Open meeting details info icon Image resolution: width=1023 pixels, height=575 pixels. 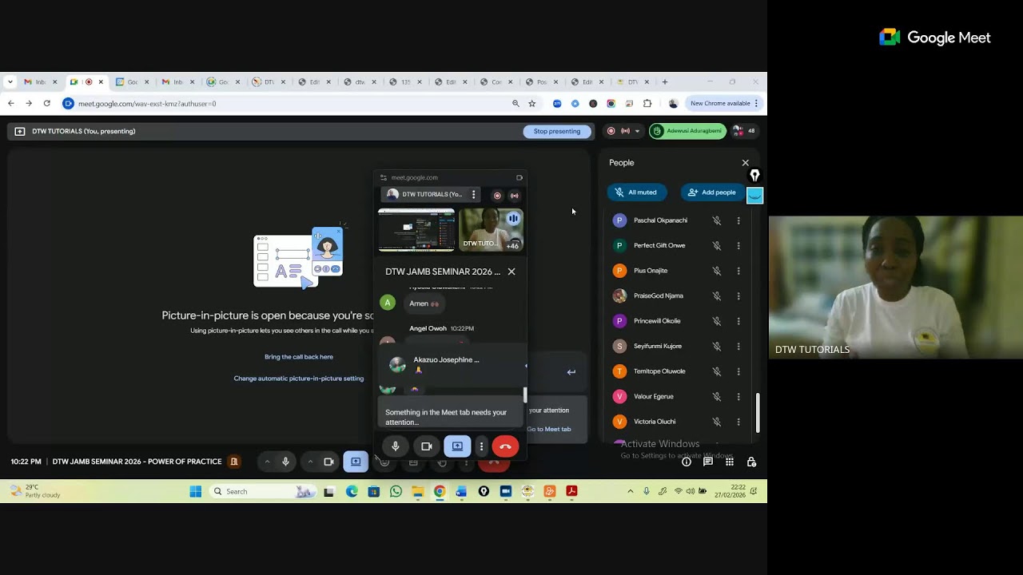coord(687,462)
